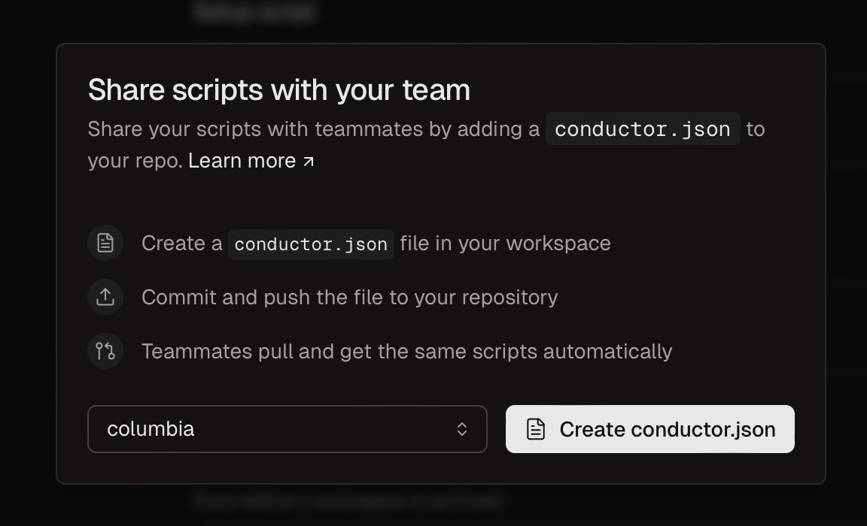Click the conductor.json chip in the first step
Screen dimensions: 867x526
pyautogui.click(x=310, y=243)
